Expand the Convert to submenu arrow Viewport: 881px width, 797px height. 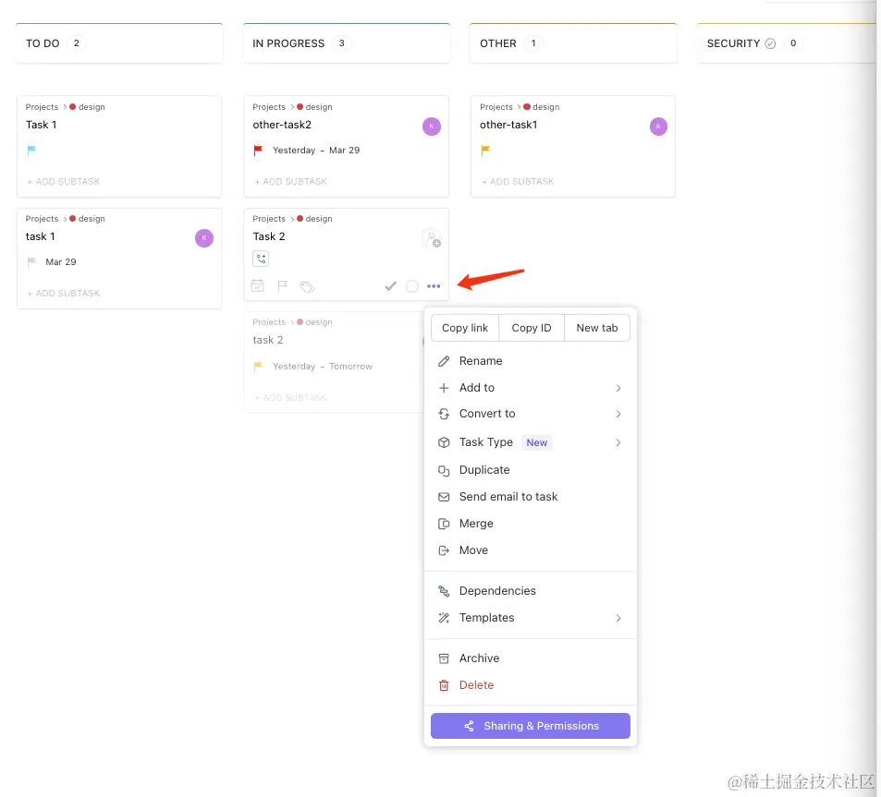tap(618, 414)
